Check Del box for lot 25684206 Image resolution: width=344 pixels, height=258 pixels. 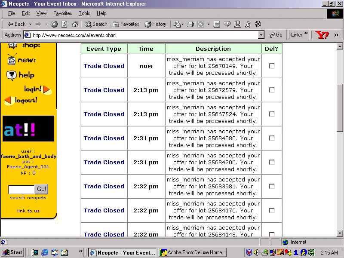(272, 162)
